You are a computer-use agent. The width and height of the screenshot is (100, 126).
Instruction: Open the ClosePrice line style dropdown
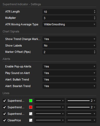pyautogui.click(x=49, y=120)
